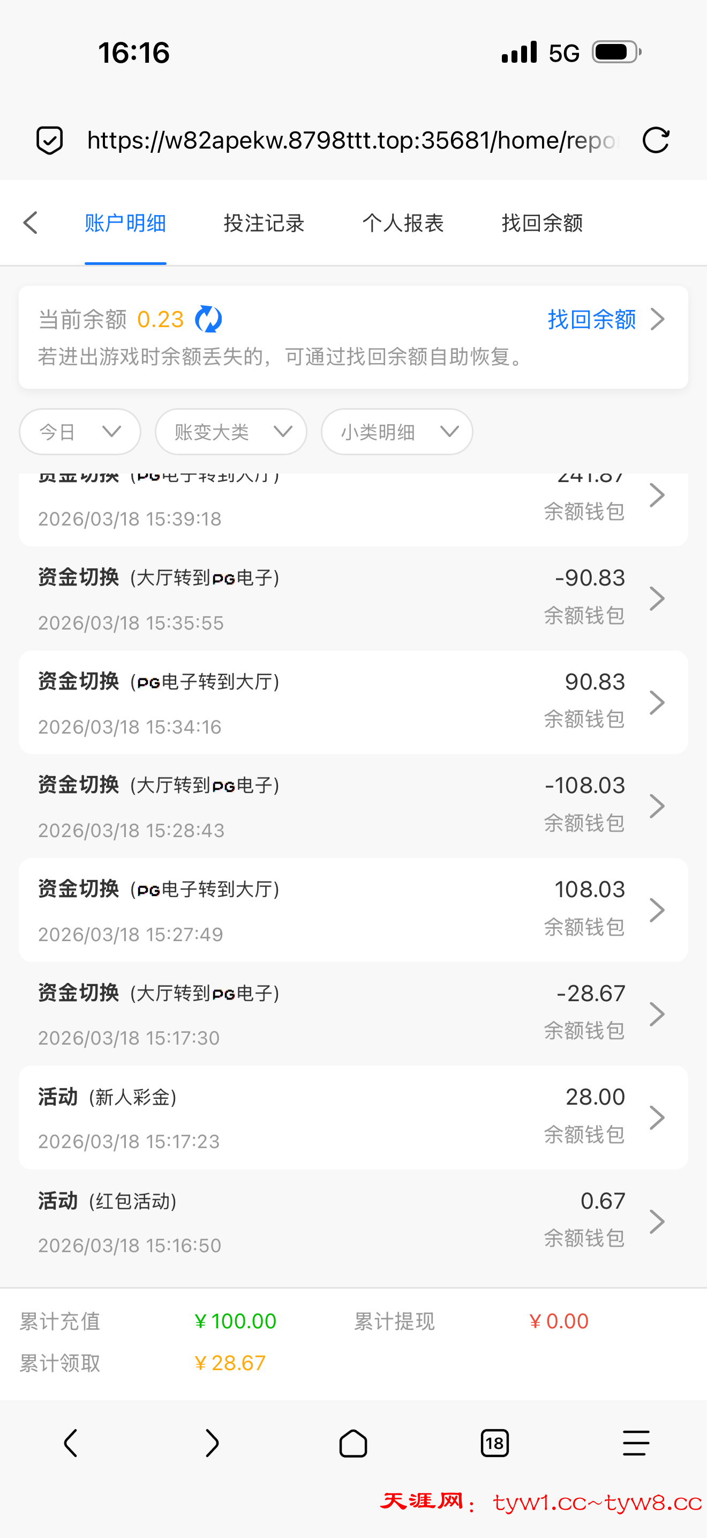
Task: Navigate back in browser toolbar
Action: 70,1444
